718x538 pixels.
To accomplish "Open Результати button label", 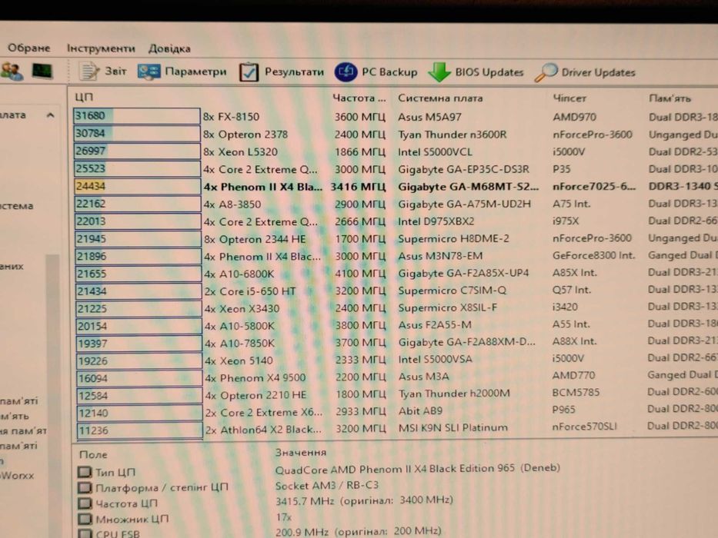I will click(294, 71).
